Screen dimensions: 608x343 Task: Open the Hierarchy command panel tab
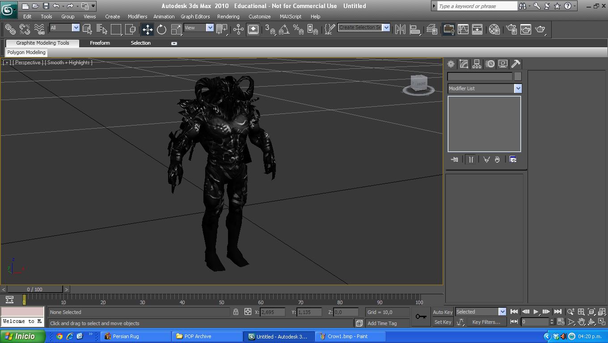pos(477,64)
